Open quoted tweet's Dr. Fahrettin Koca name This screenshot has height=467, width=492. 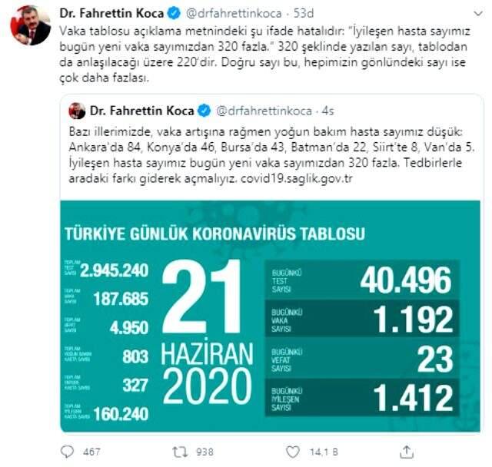click(141, 111)
